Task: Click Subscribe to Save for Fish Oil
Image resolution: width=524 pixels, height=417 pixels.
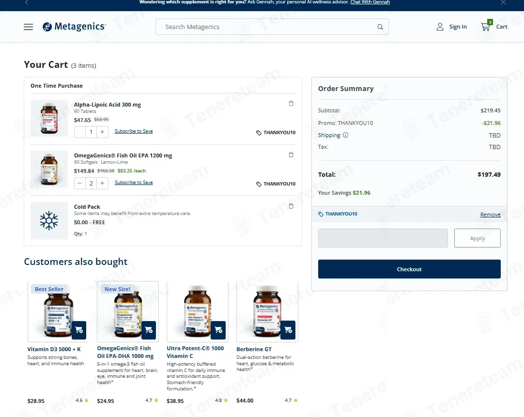Action: click(x=134, y=183)
